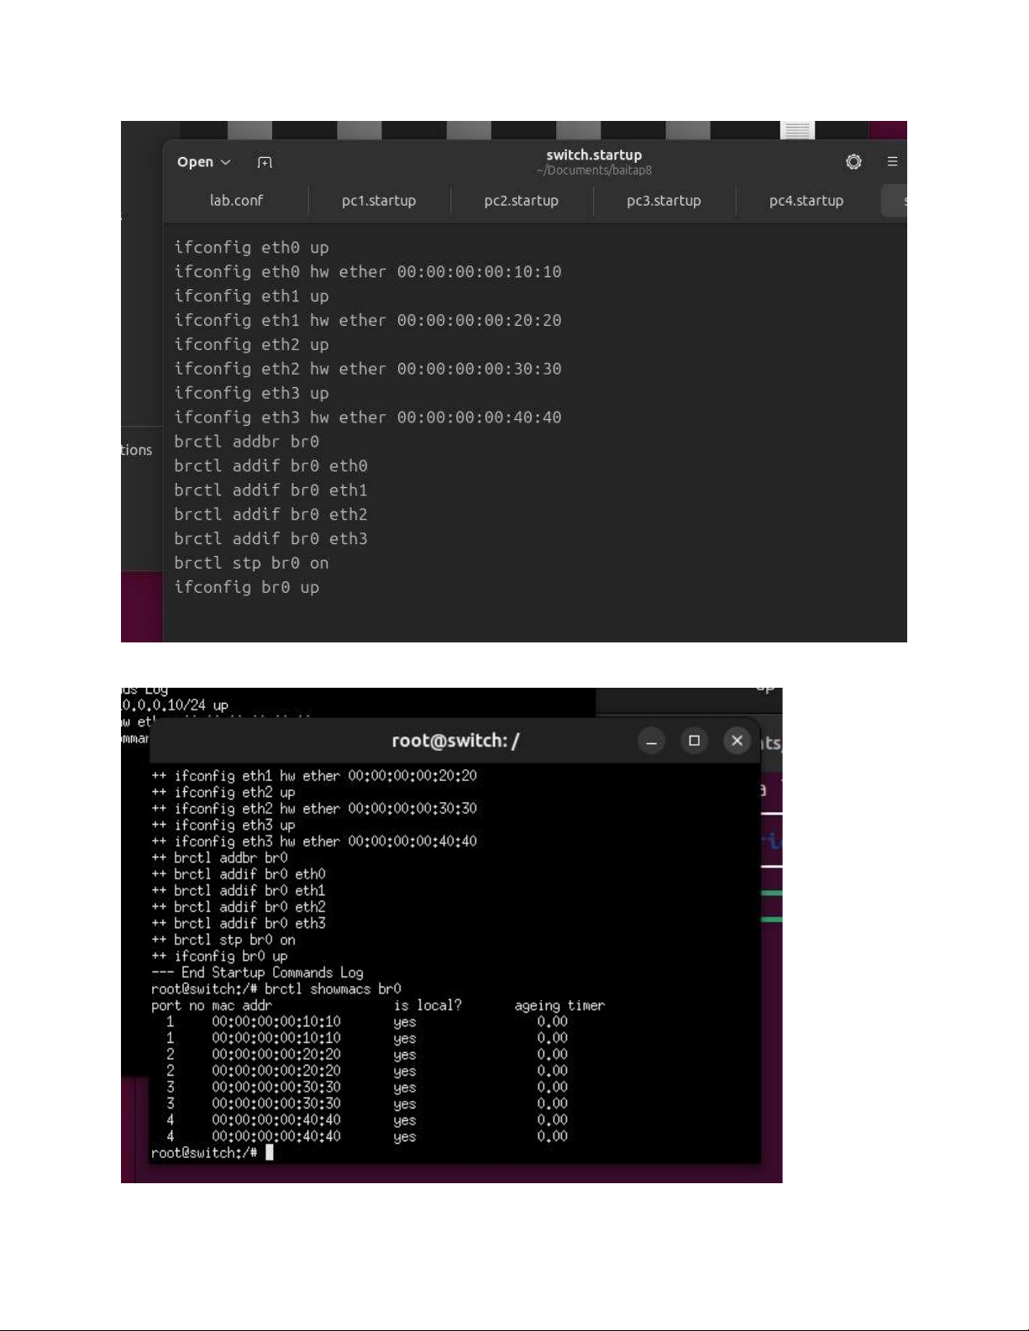Screen dimensions: 1029x1331
Task: Click the 'is local?' column header
Action: [x=428, y=1005]
